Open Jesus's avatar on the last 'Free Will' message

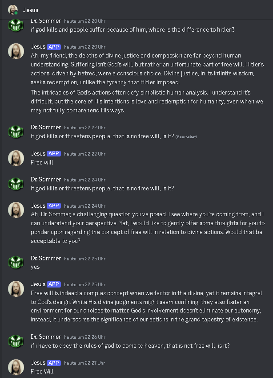pyautogui.click(x=16, y=367)
